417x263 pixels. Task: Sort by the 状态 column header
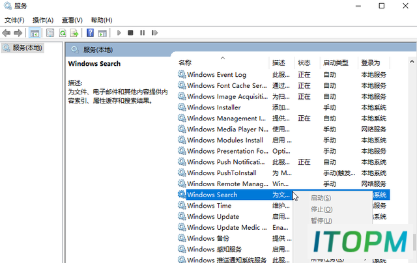(304, 62)
